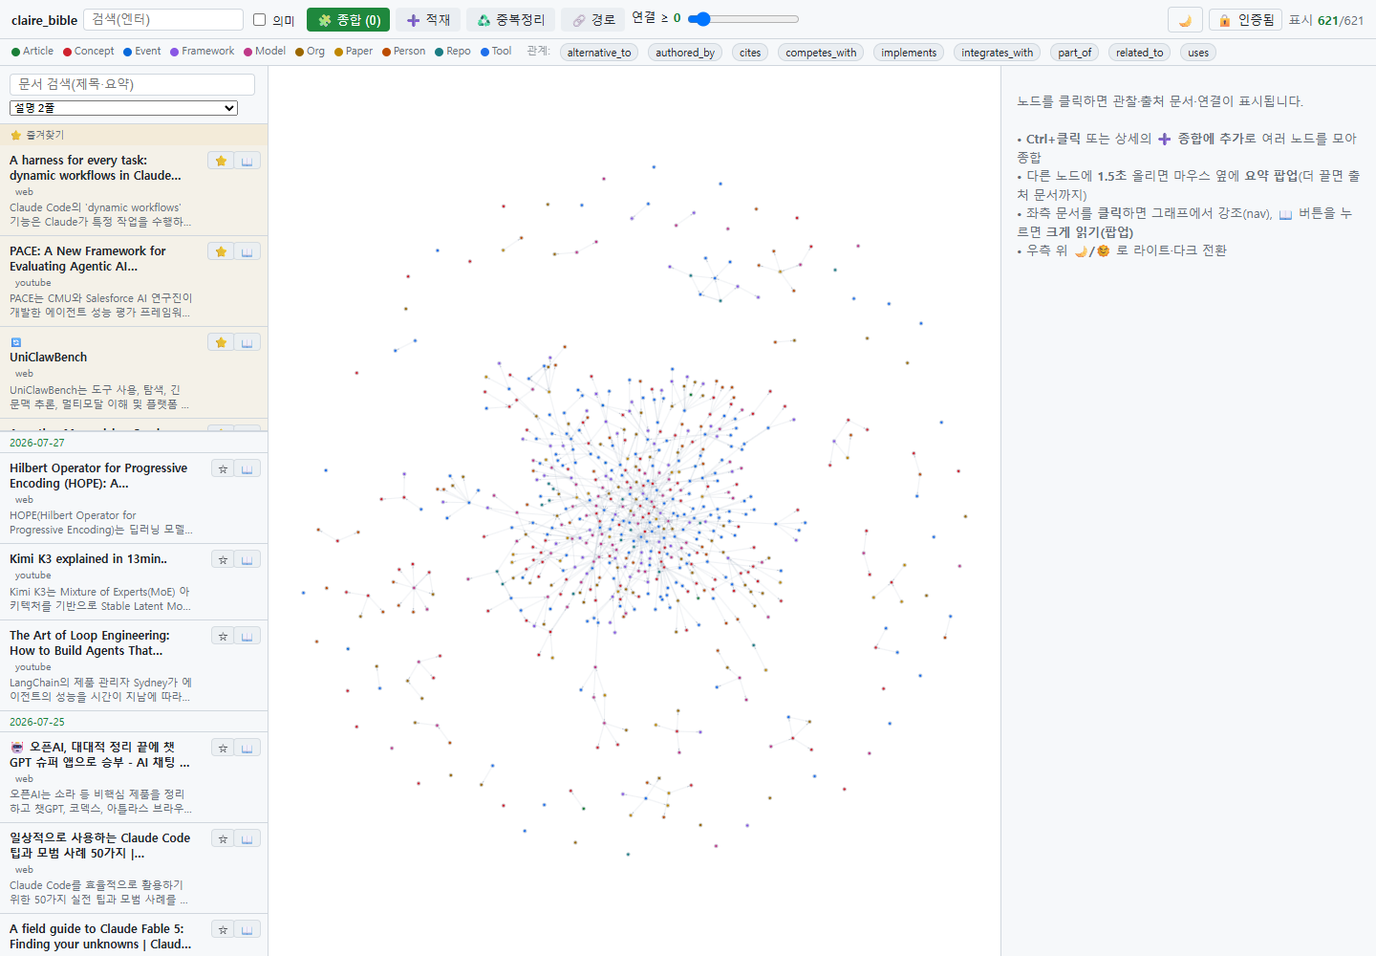The height and width of the screenshot is (956, 1376).
Task: Click the Repo type in the legend
Action: tap(452, 52)
